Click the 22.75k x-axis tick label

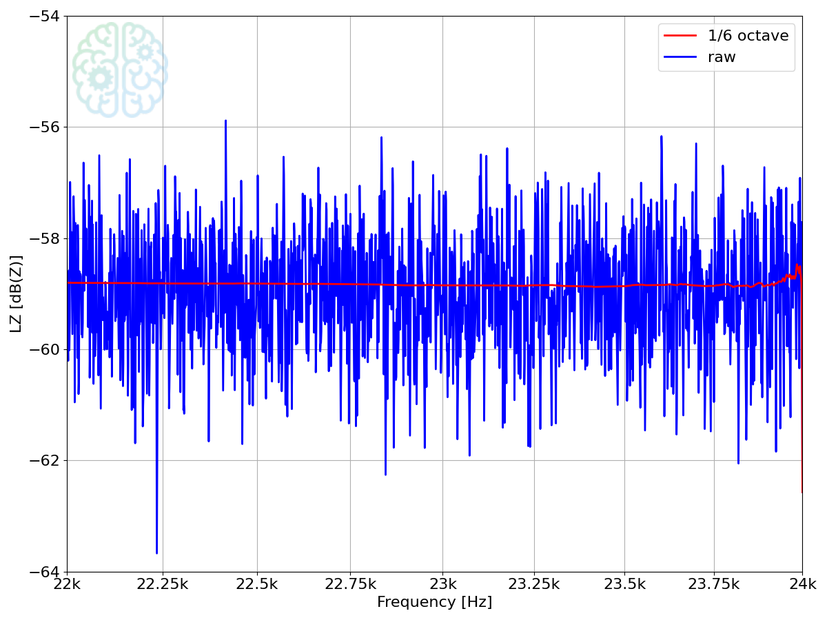pos(350,584)
